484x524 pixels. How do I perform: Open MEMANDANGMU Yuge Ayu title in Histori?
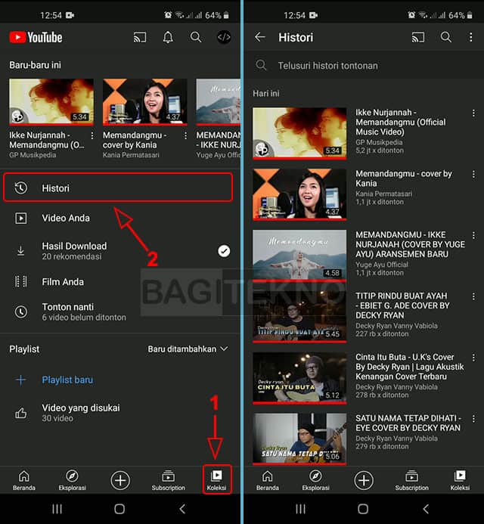tap(410, 244)
